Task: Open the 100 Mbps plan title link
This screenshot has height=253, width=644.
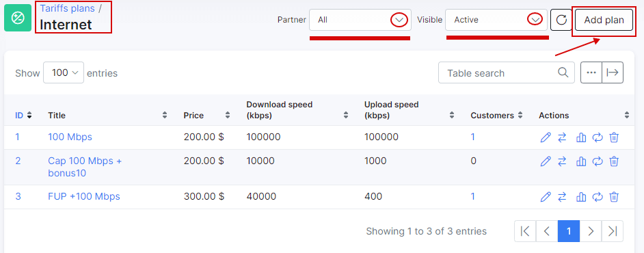Action: pos(70,137)
